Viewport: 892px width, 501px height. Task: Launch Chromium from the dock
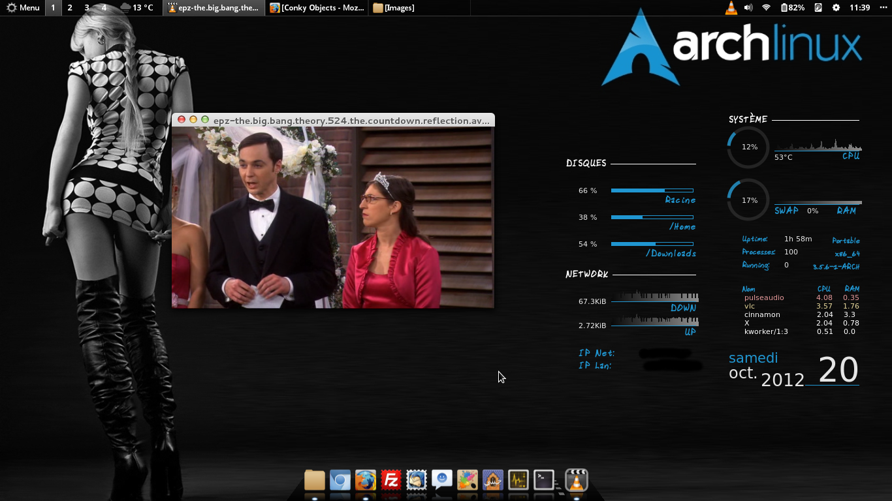point(340,480)
